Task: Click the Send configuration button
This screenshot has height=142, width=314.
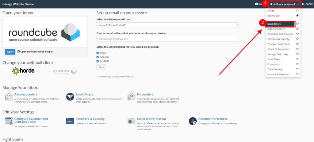Action: click(101, 67)
